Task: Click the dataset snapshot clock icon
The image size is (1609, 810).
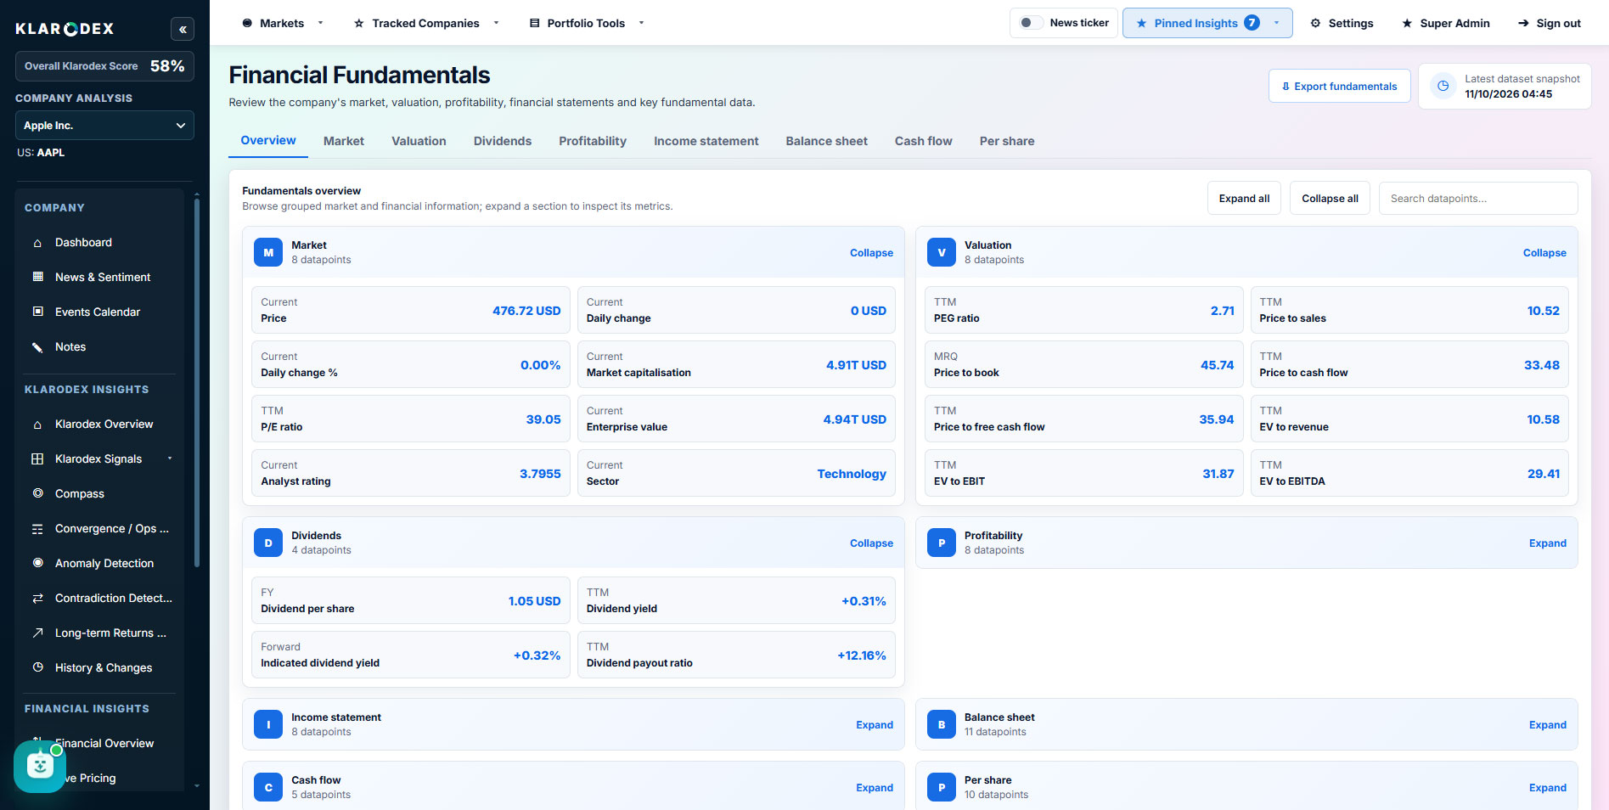Action: [x=1443, y=86]
